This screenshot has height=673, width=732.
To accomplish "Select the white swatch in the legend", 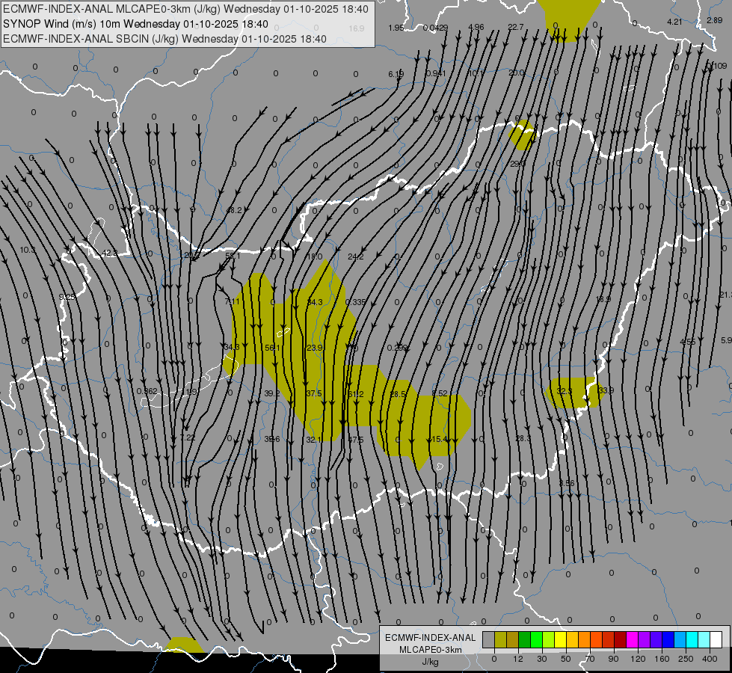I will pos(716,639).
